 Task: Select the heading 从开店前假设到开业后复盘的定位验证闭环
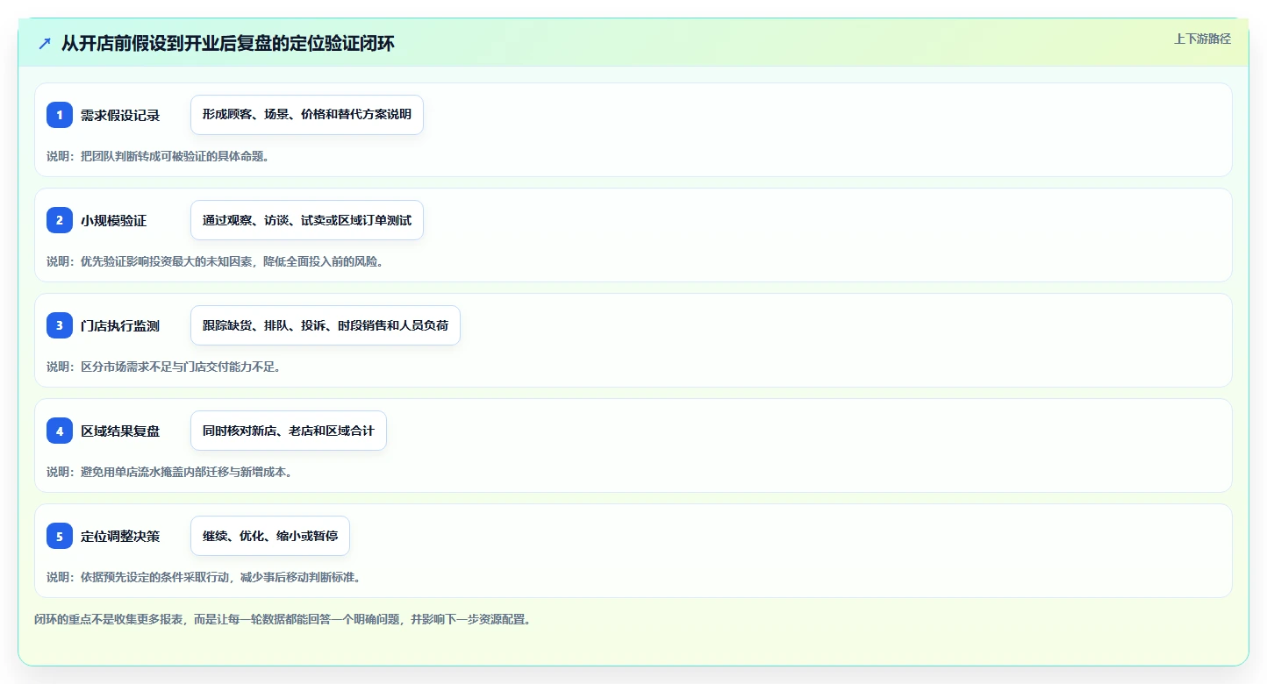[x=228, y=43]
